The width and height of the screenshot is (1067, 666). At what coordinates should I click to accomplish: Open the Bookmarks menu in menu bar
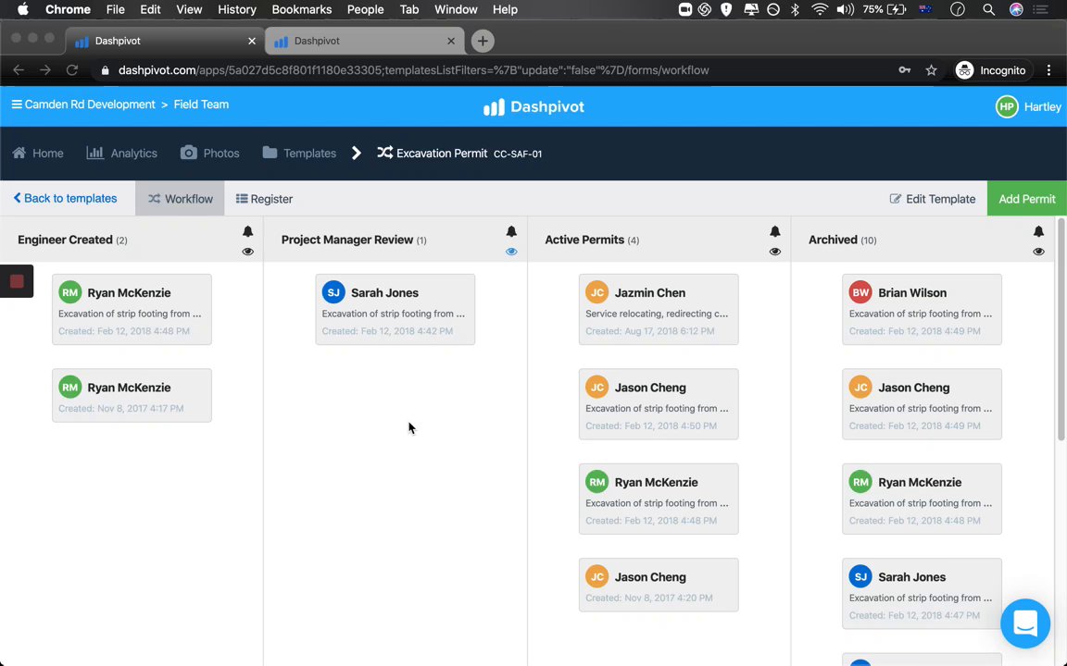point(301,9)
